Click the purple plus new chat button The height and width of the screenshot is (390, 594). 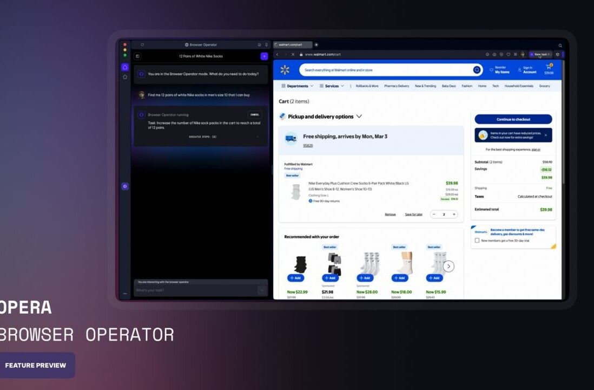pyautogui.click(x=264, y=56)
